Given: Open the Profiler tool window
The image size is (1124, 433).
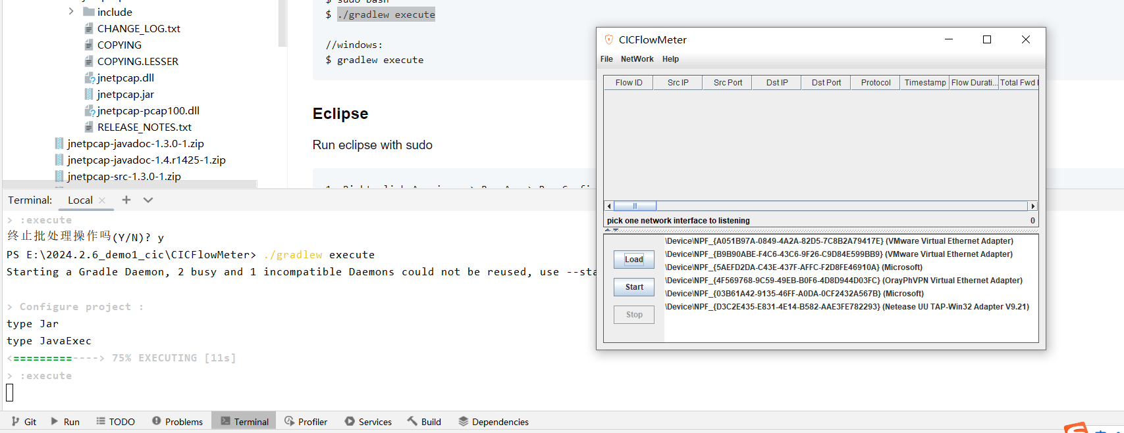Looking at the screenshot, I should tap(306, 422).
